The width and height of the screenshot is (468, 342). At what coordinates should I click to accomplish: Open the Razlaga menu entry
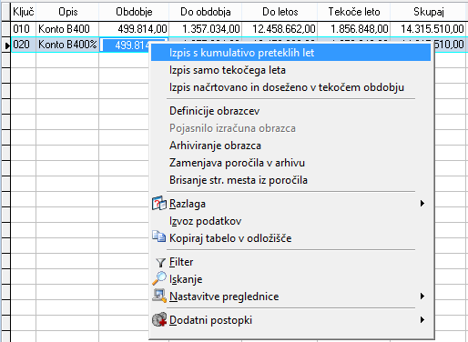[290, 204]
